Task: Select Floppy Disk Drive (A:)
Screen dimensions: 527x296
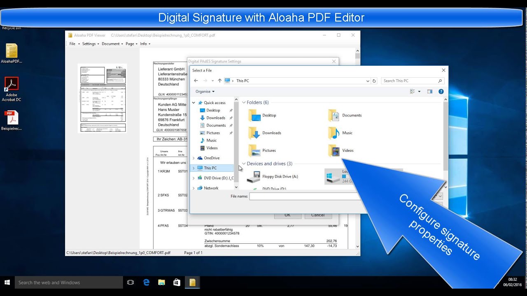Action: coord(272,177)
